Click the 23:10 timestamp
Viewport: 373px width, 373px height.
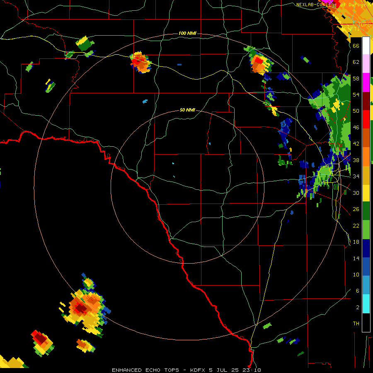coord(252,370)
